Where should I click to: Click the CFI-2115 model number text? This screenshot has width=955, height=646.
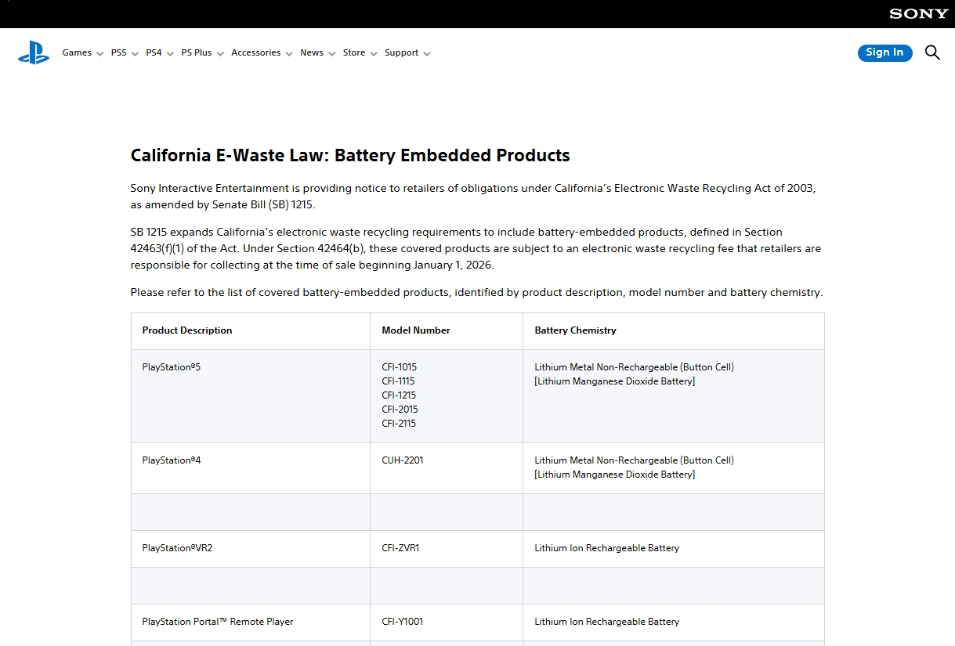click(399, 424)
